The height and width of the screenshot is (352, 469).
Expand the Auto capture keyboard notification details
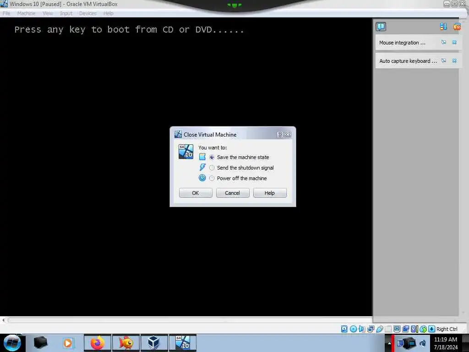point(443,60)
